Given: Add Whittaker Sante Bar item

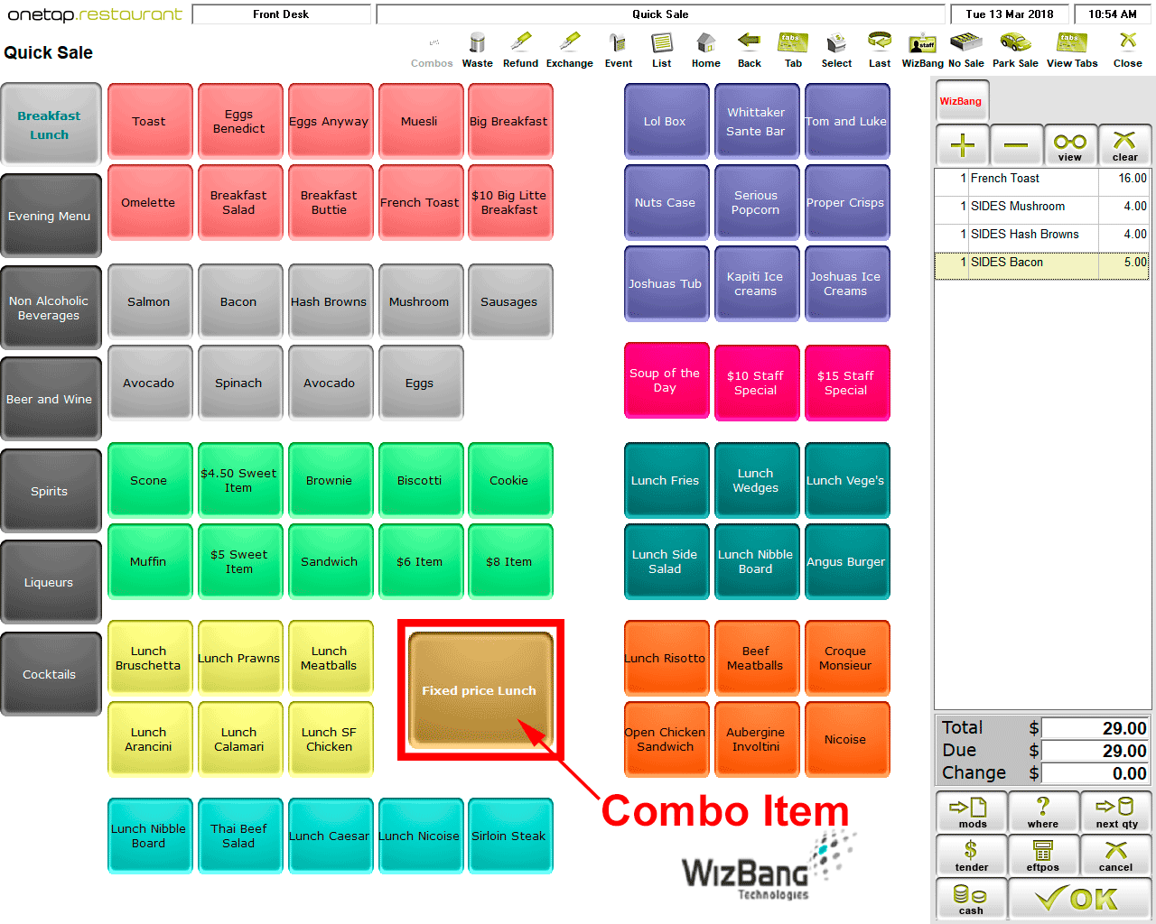Looking at the screenshot, I should click(756, 122).
